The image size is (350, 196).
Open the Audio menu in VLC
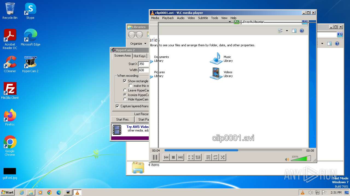181,18
